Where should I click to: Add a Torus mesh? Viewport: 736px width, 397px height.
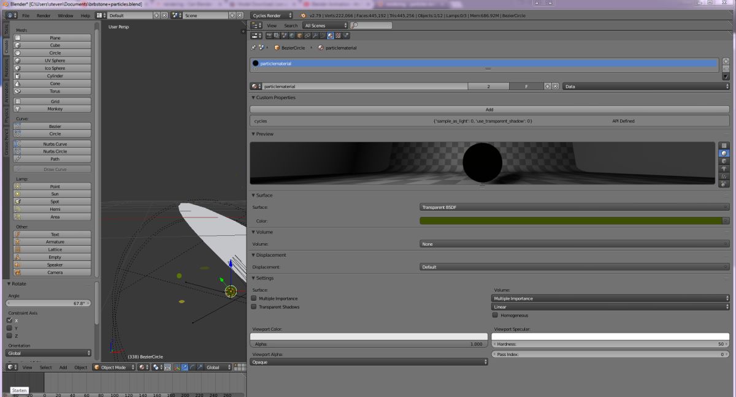[x=52, y=91]
